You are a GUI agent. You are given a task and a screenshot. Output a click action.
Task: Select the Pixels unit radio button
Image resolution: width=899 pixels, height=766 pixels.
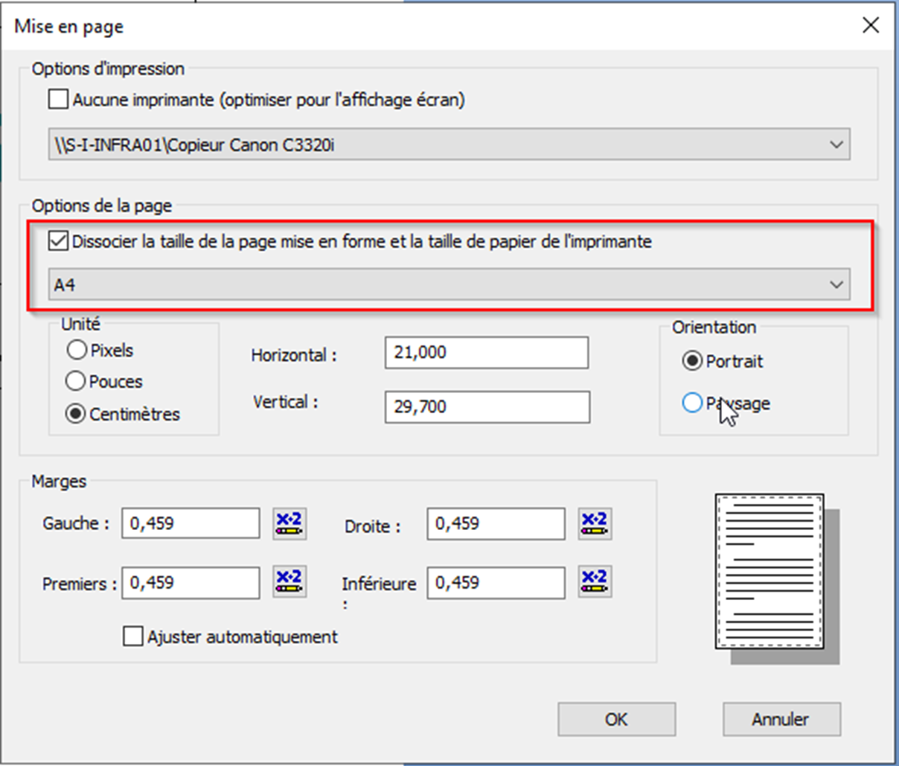coord(76,350)
